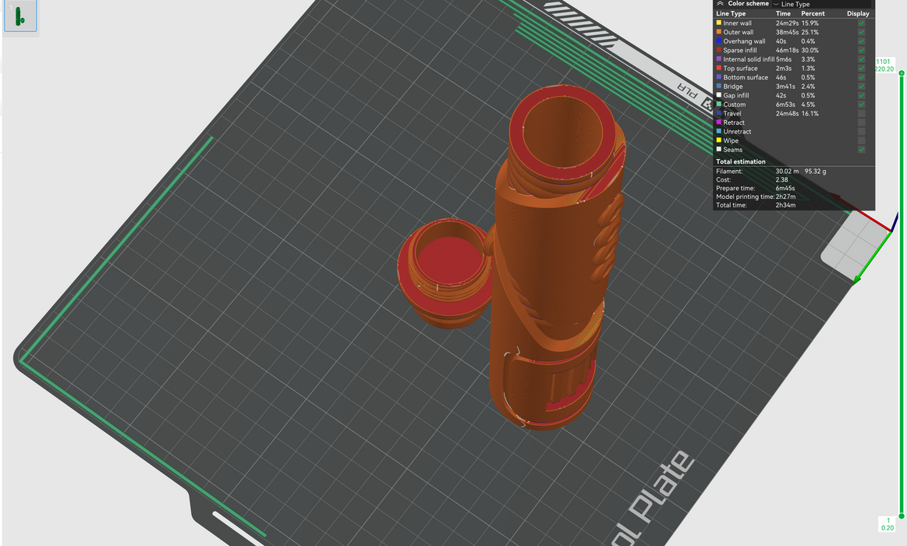The height and width of the screenshot is (546, 907).
Task: Click the blue Overhang wall color swatch
Action: 719,41
